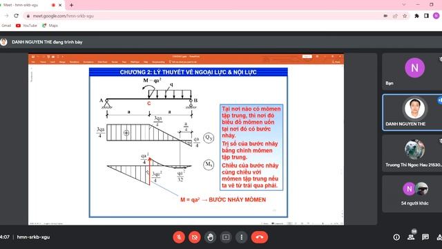Click the presenter avatar beside DANH NGUYEN THE
Image resolution: width=442 pixels, height=249 pixels.
tap(3, 42)
